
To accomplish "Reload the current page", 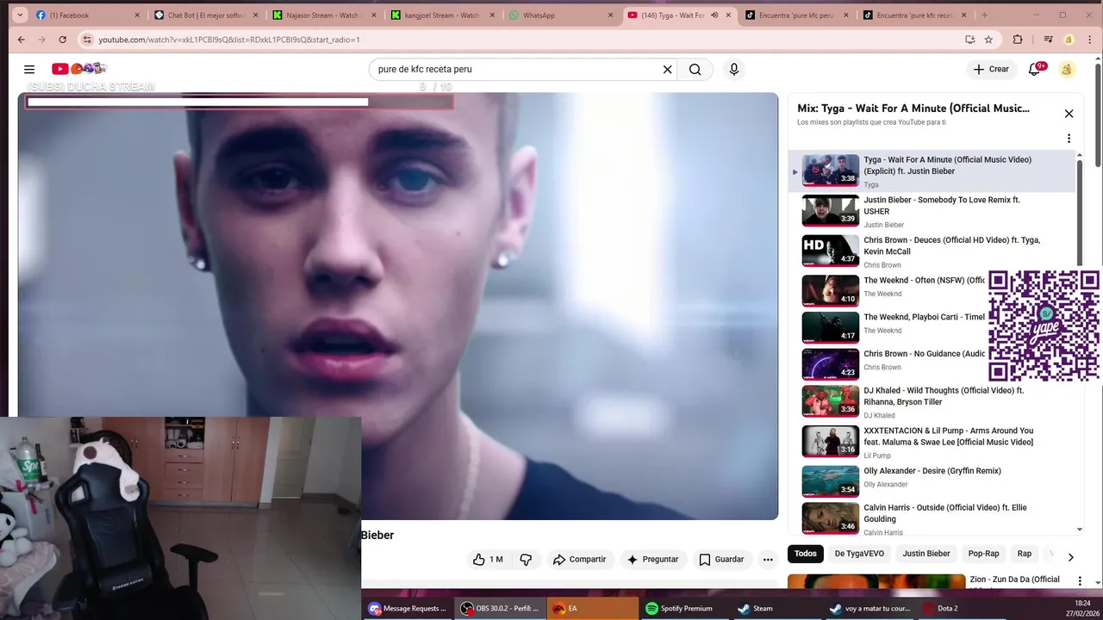I will click(62, 40).
